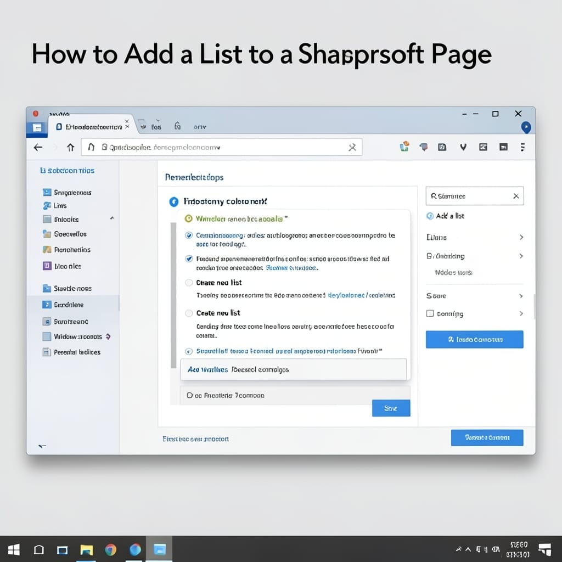This screenshot has width=562, height=562.
Task: Click the up arrow navigation button
Action: point(71,147)
